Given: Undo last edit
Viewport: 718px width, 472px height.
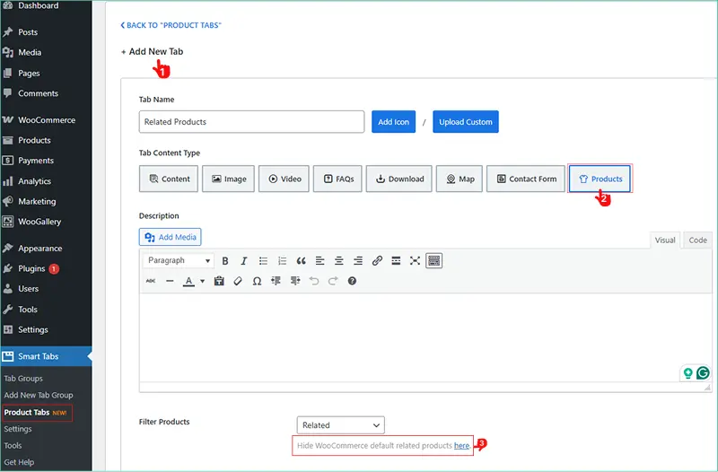Looking at the screenshot, I should (x=313, y=281).
